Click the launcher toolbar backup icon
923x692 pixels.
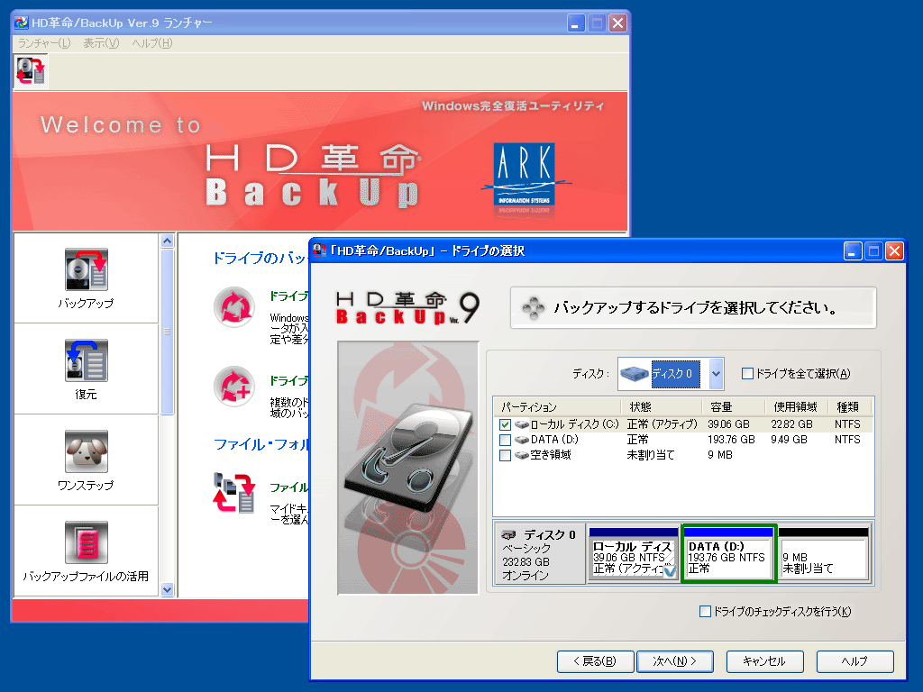tap(31, 71)
